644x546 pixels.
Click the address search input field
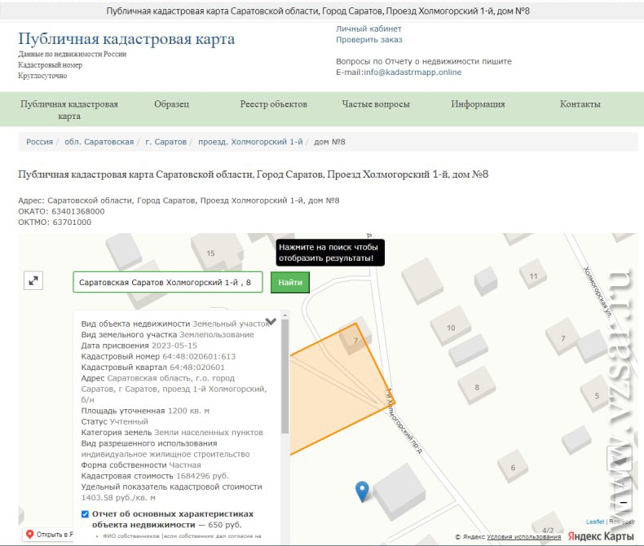(x=167, y=282)
